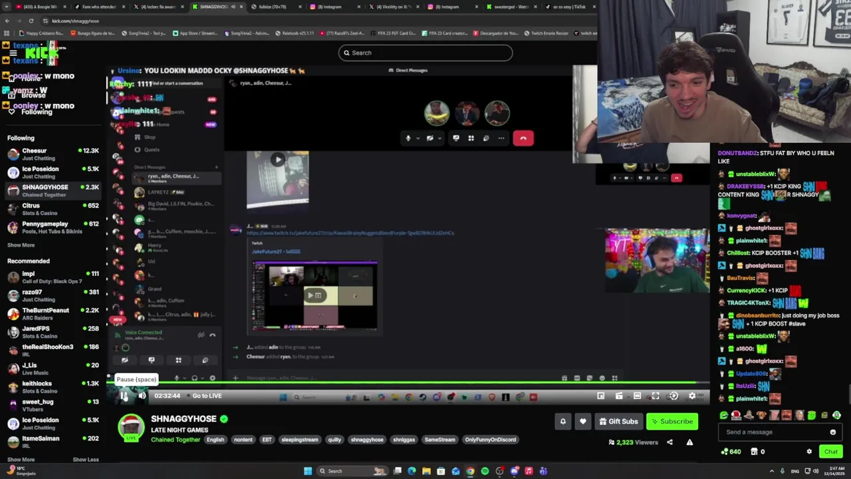Open Windows taskbar search box
Viewport: 851px width, 479px height.
point(352,471)
